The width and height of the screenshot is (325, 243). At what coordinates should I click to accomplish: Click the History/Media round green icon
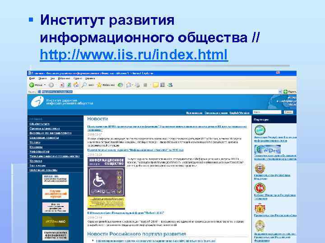tap(120, 85)
